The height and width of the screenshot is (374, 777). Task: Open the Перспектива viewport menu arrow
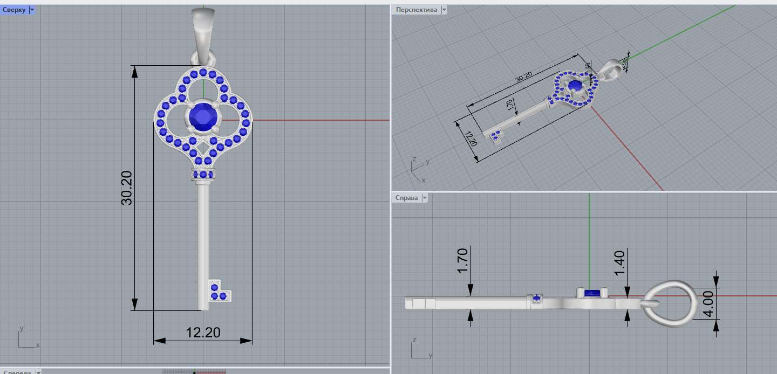click(x=444, y=10)
